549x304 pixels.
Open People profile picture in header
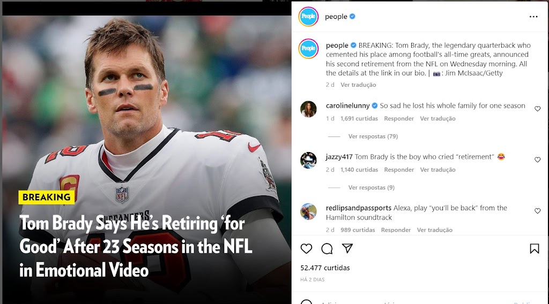tap(308, 17)
